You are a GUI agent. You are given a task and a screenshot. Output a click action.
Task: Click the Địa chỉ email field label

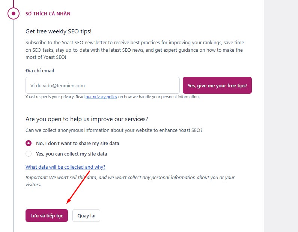[x=40, y=70]
